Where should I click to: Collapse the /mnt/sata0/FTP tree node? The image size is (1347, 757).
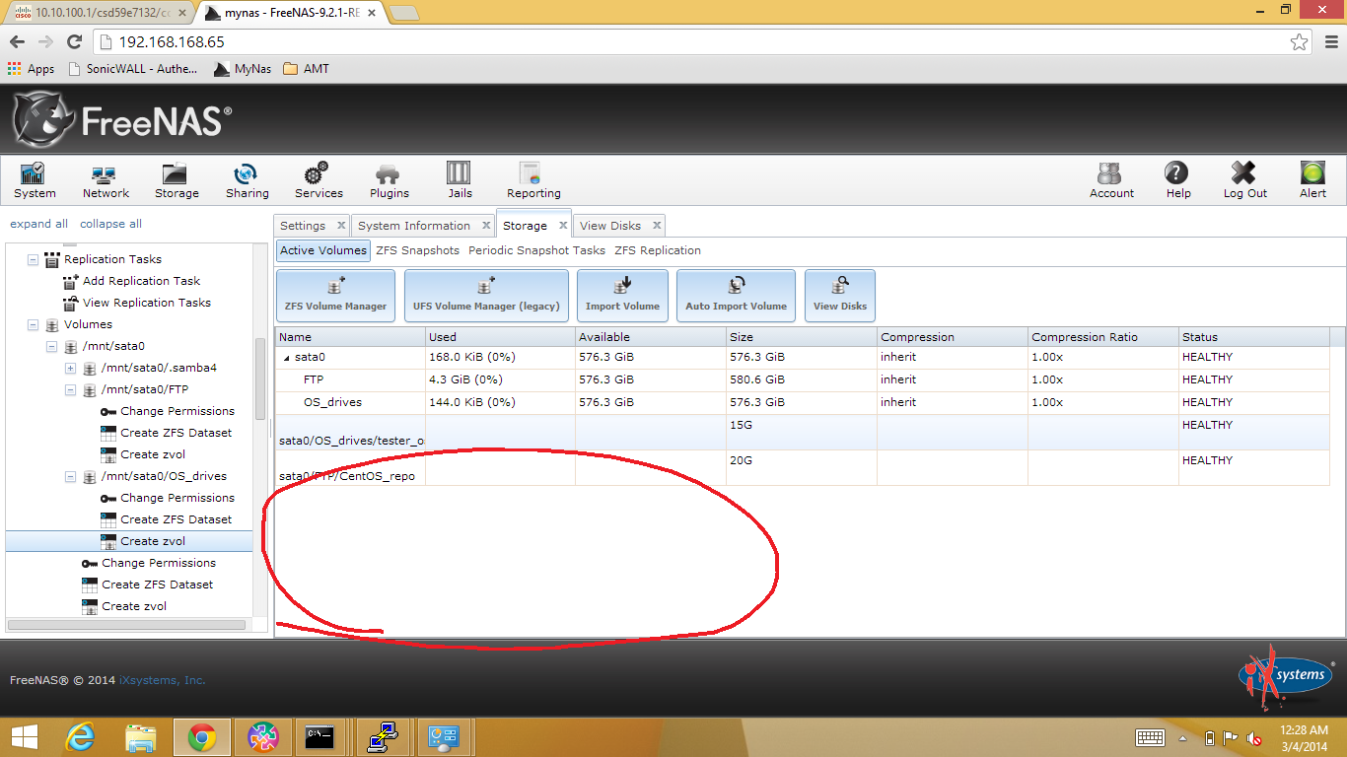(70, 389)
